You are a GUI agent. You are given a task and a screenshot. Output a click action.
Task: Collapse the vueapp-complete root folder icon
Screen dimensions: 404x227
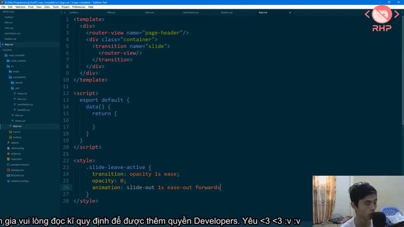point(6,55)
